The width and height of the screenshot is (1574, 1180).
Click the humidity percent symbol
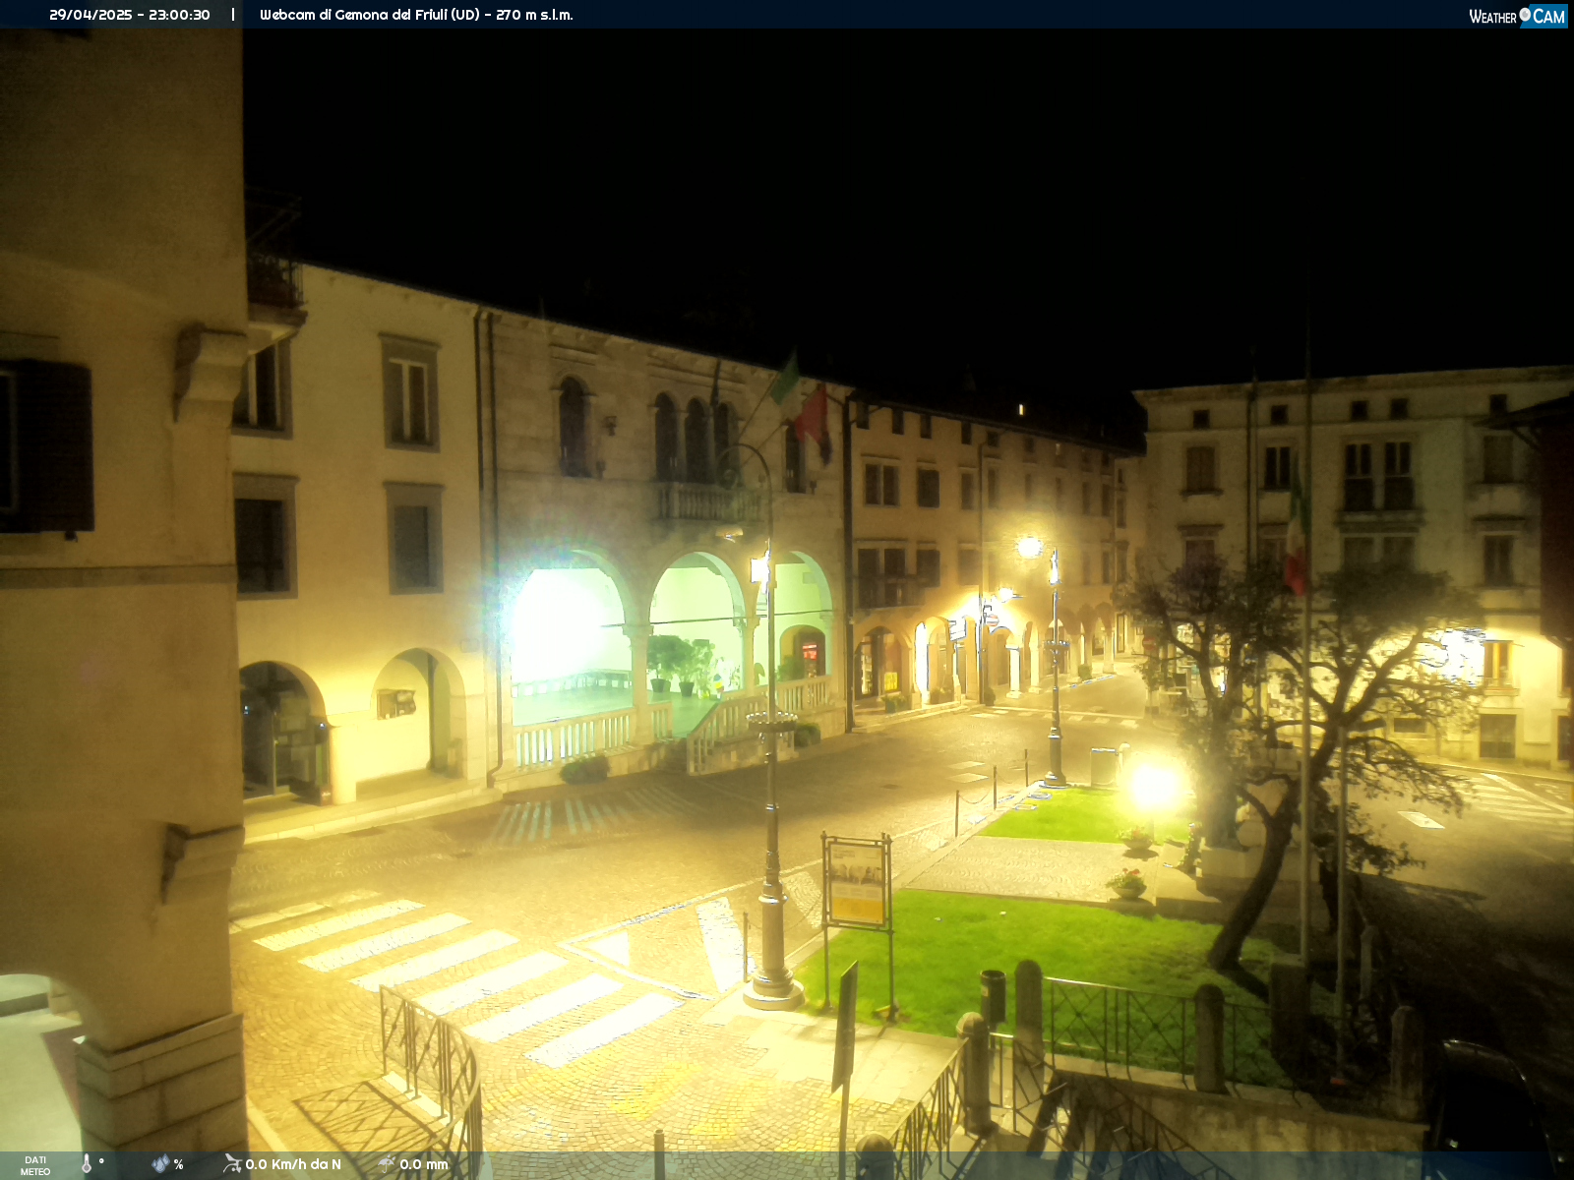[x=178, y=1165]
